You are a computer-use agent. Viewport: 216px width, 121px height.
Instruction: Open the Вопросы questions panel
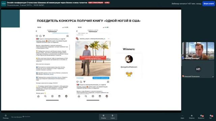(201, 117)
